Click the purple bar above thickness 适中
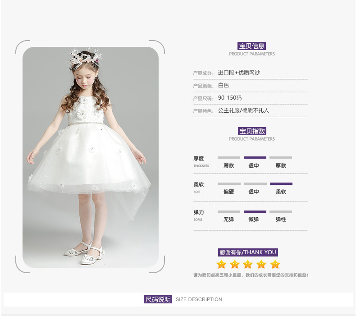Screen dimensions: 356x316 click(x=255, y=158)
